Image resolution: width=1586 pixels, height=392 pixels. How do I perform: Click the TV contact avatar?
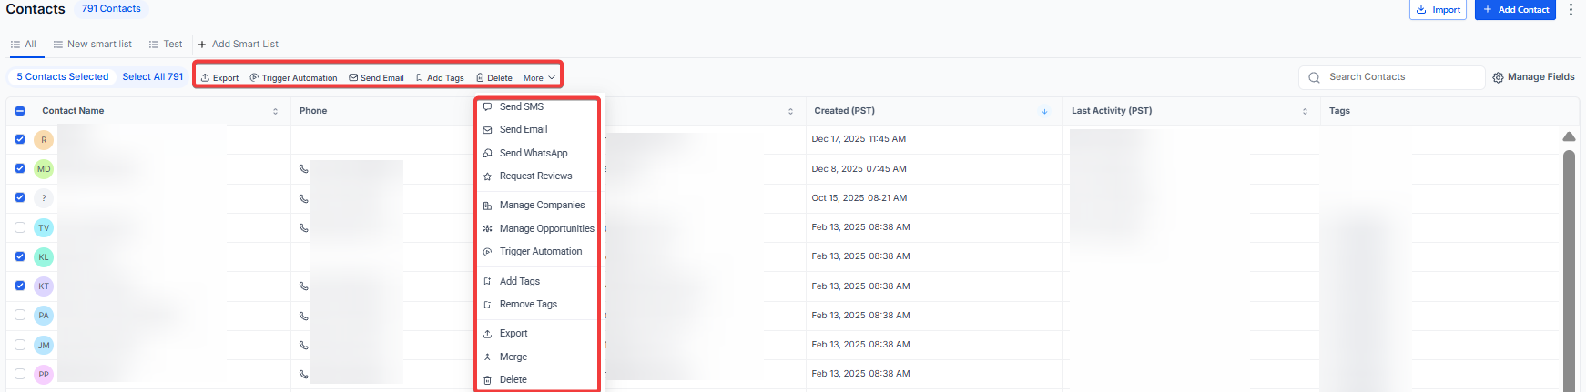(x=44, y=227)
